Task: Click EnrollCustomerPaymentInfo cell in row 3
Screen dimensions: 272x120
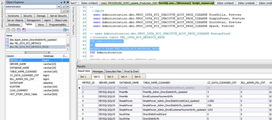Action: (174, 96)
